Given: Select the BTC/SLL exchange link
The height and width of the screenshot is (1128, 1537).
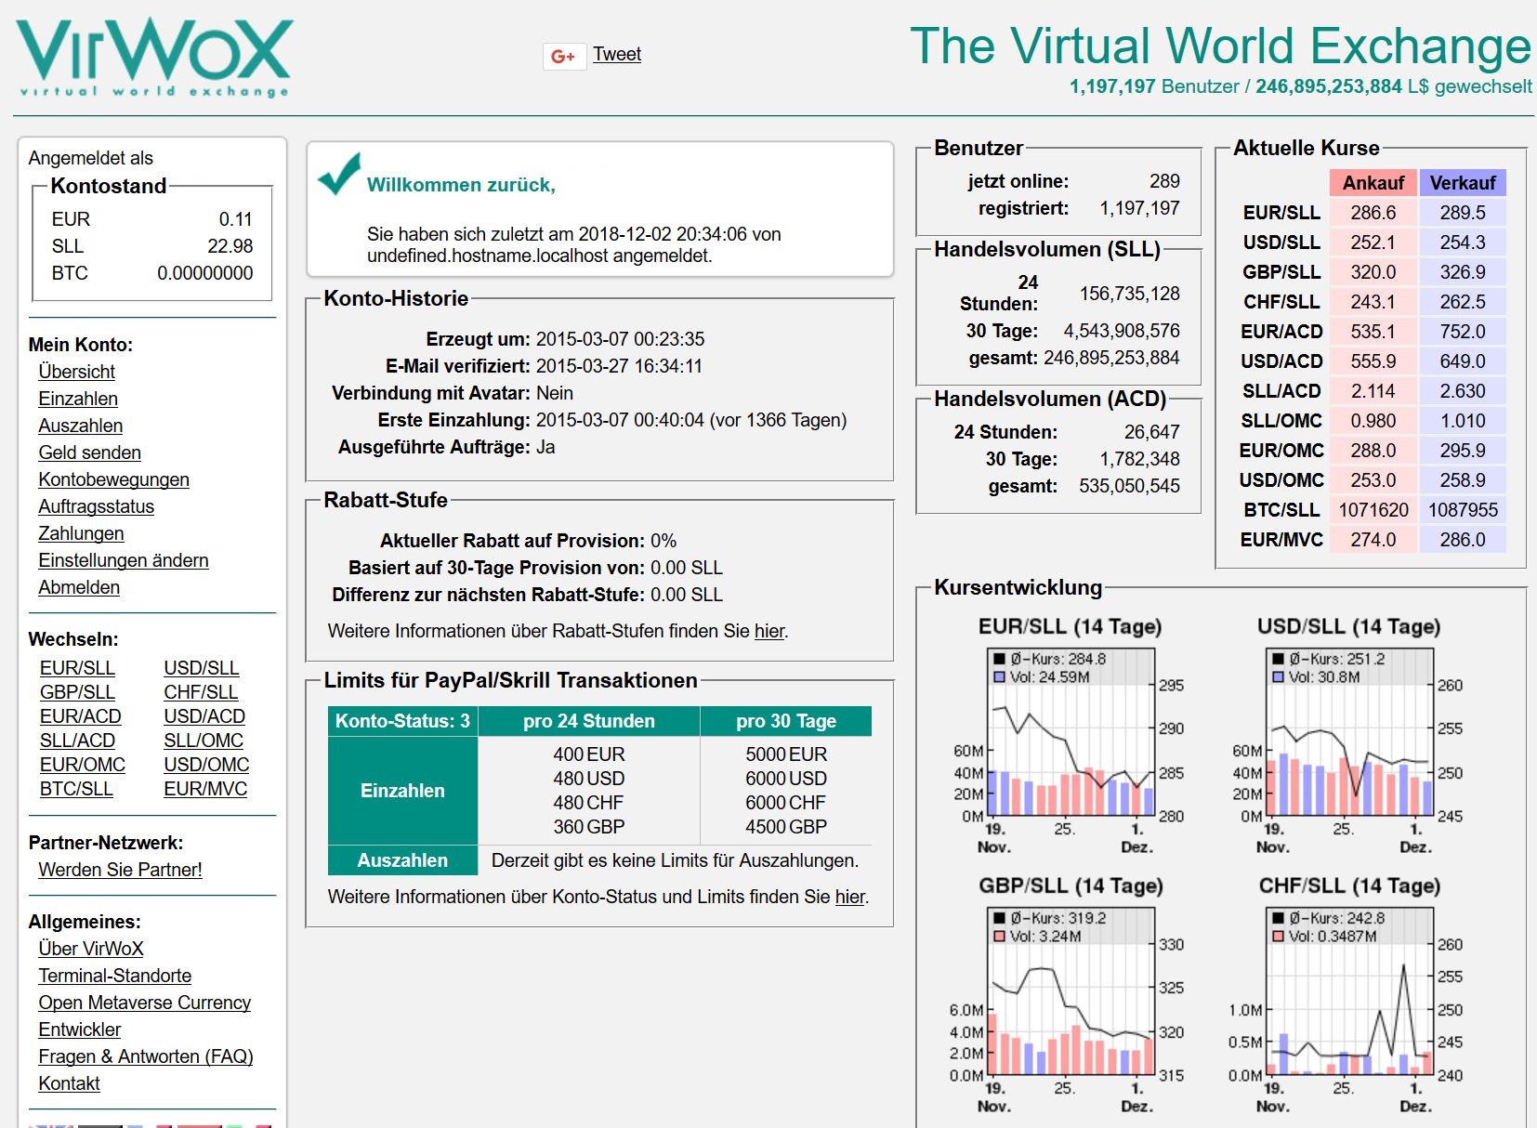Looking at the screenshot, I should coord(76,789).
